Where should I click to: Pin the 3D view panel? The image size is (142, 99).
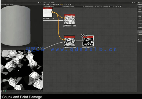click(x=38, y=3)
